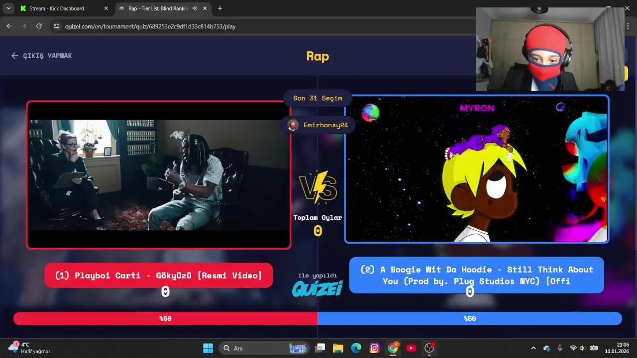Open the weather widget Hafif yağmur
This screenshot has width=637, height=358.
(30, 348)
